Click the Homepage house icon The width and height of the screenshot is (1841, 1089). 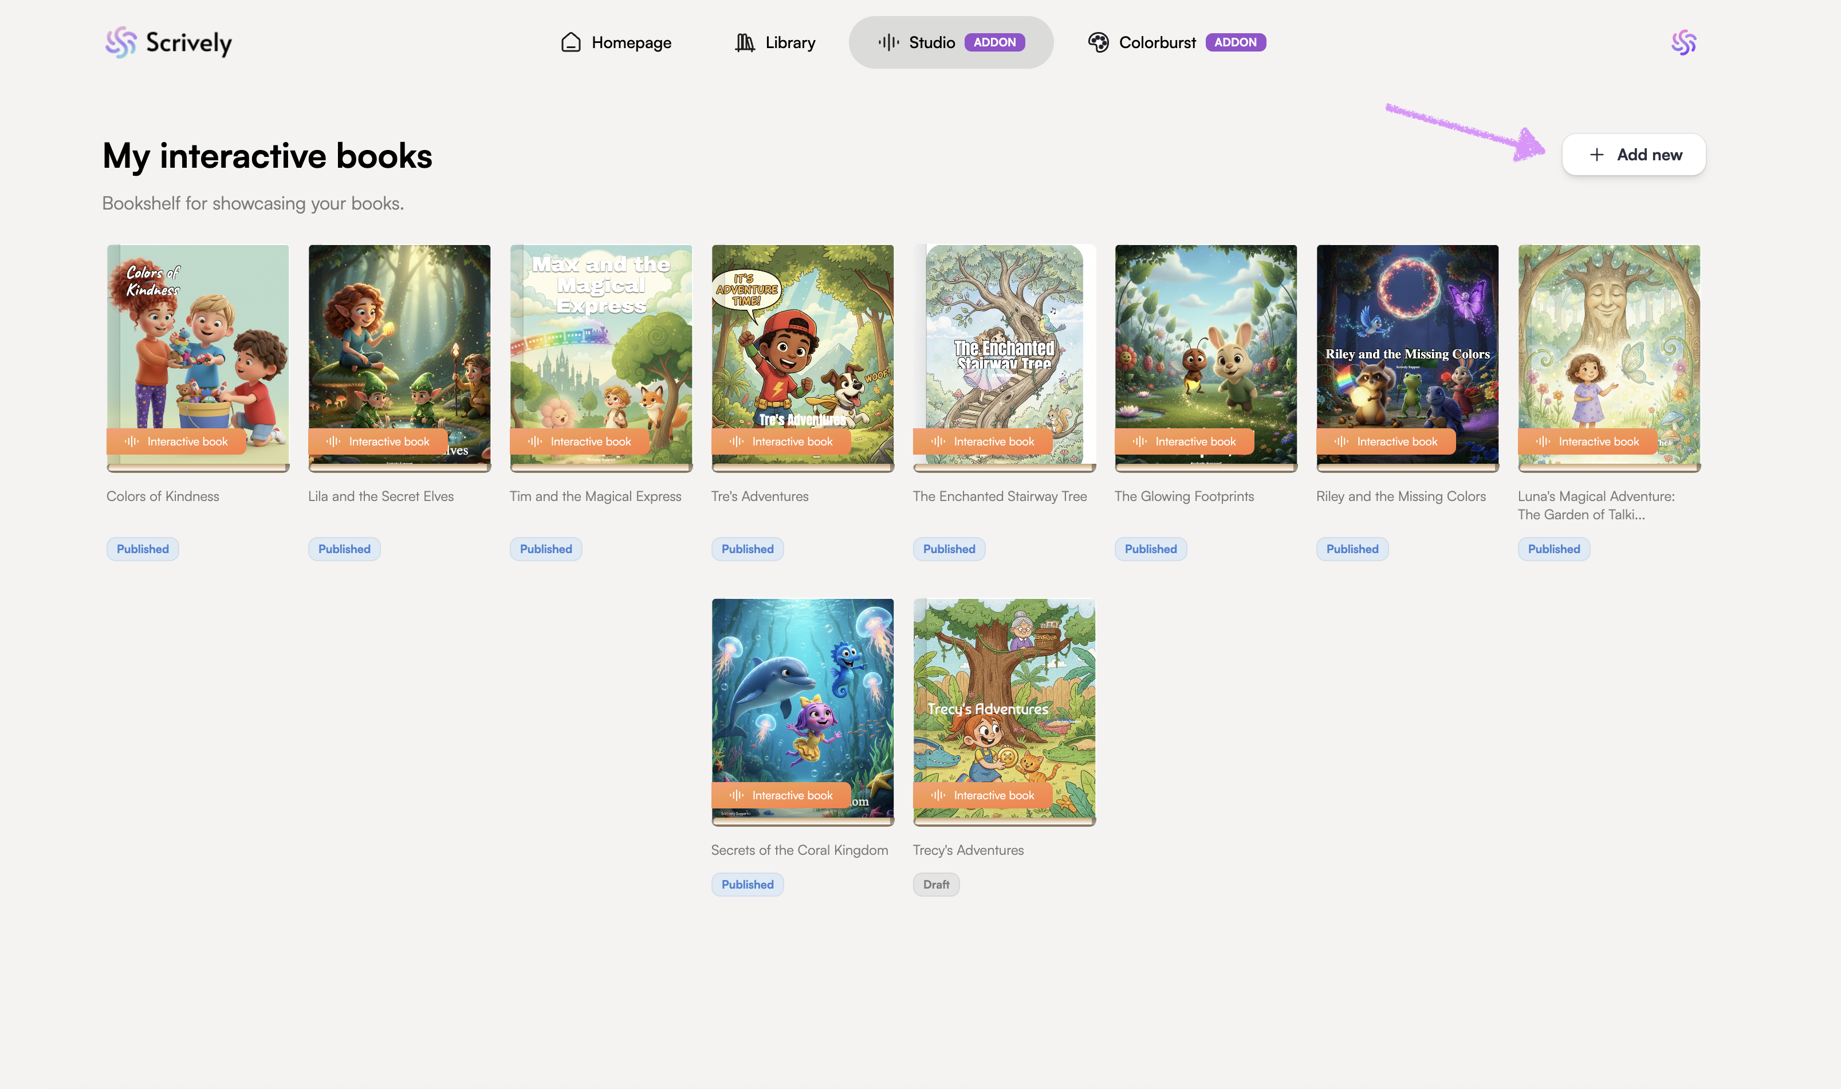point(571,42)
